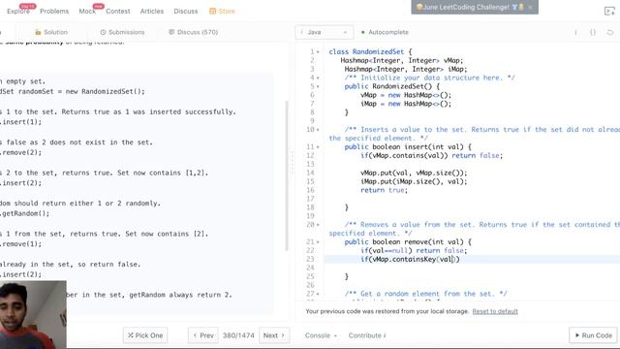
Task: Switch to the Solution tab
Action: pyautogui.click(x=51, y=32)
